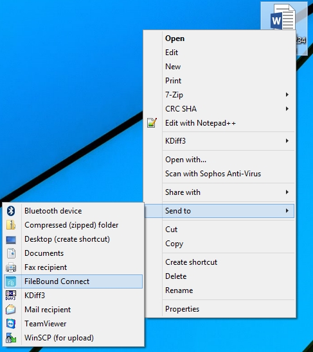Open Properties from the context menu
This screenshot has height=352, width=313.
coord(220,309)
